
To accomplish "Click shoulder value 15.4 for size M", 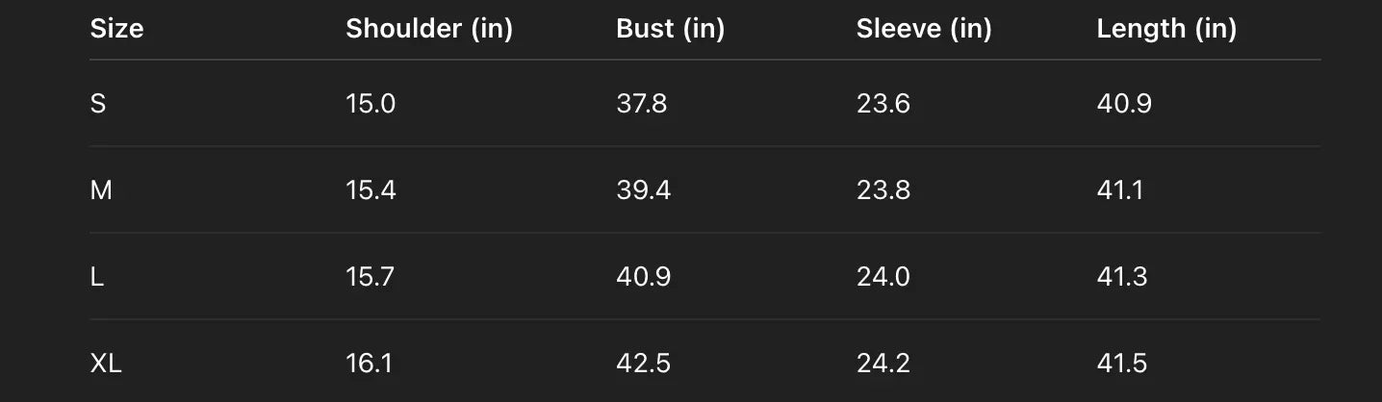I will click(371, 190).
